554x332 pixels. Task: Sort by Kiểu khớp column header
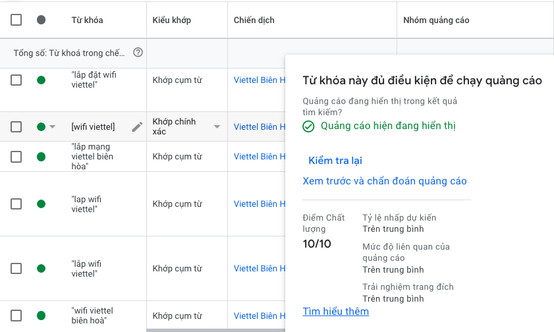[x=171, y=20]
